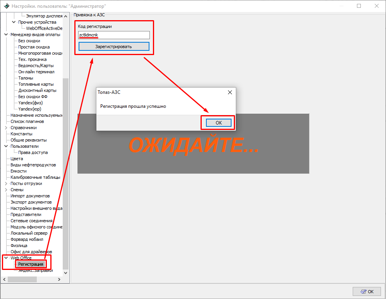The width and height of the screenshot is (386, 299).
Task: Select Локальный сервер item
Action: (29, 233)
